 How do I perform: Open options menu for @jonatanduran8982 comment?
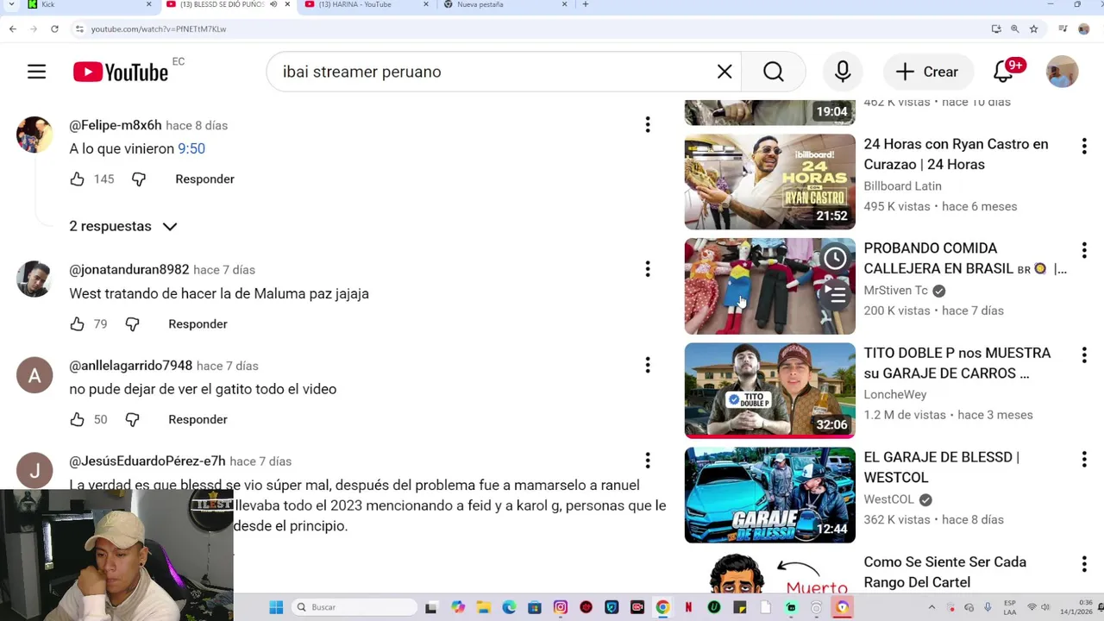pos(648,269)
